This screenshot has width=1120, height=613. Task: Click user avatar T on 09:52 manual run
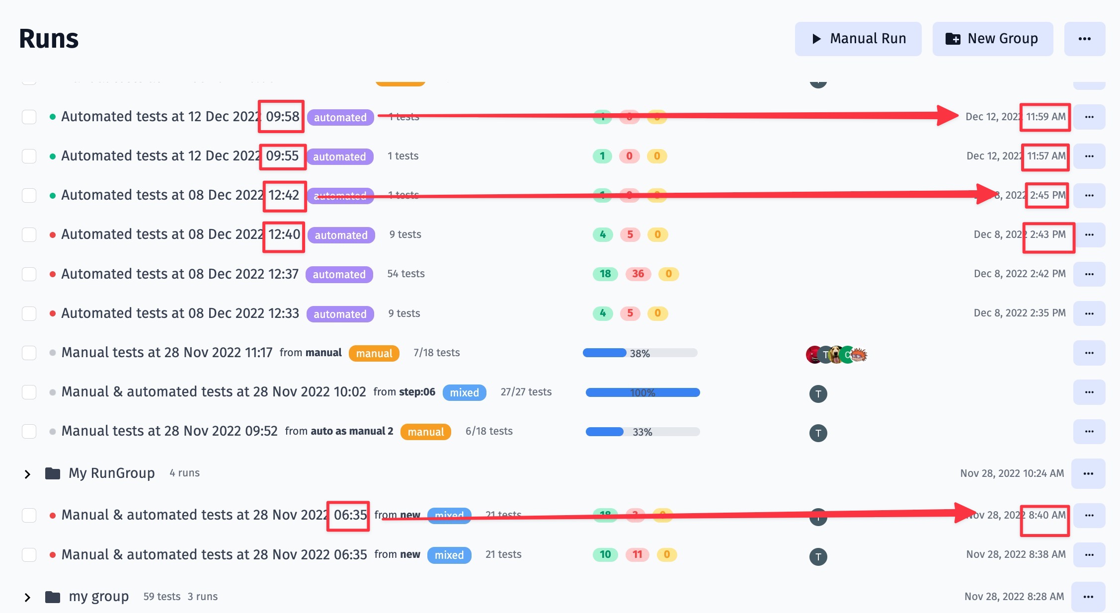[818, 433]
